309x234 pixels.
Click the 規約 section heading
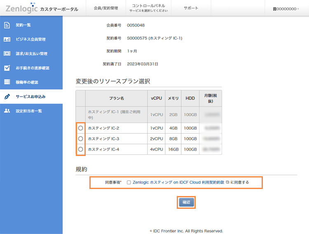82,169
